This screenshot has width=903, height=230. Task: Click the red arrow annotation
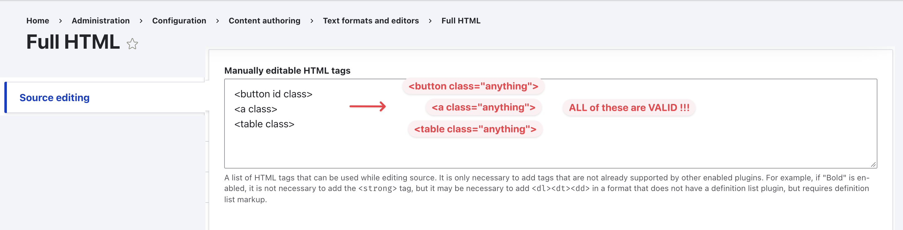click(368, 106)
